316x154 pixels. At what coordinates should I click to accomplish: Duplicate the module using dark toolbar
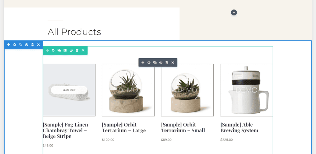click(x=155, y=63)
